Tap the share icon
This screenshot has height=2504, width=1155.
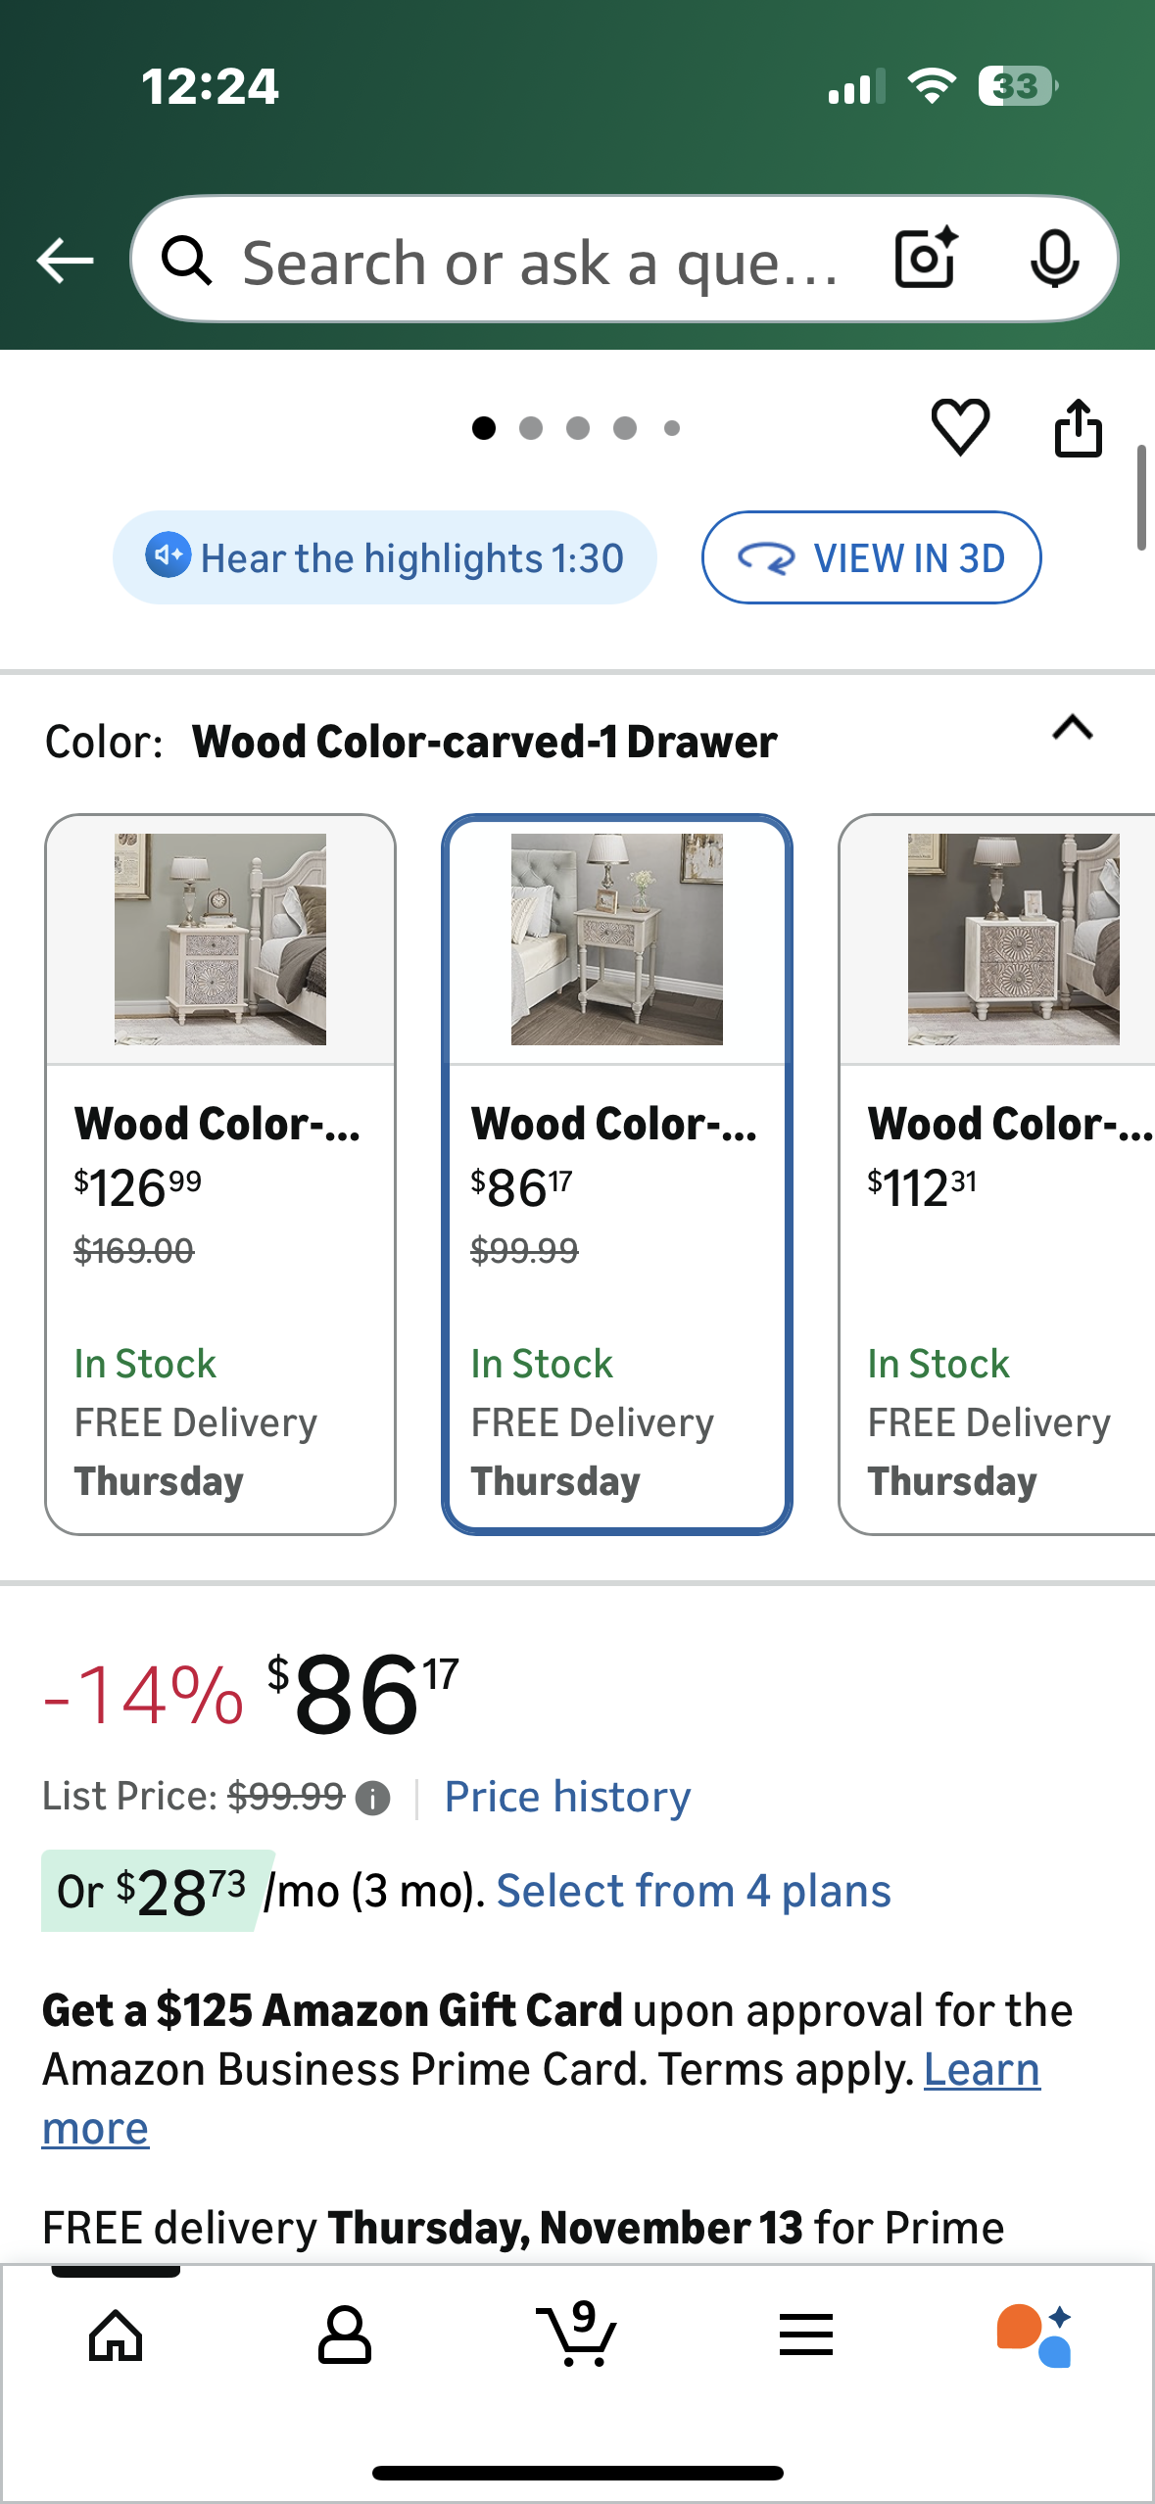coord(1078,428)
